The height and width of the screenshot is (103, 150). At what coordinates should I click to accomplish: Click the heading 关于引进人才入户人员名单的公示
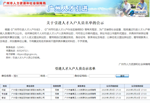75,23
